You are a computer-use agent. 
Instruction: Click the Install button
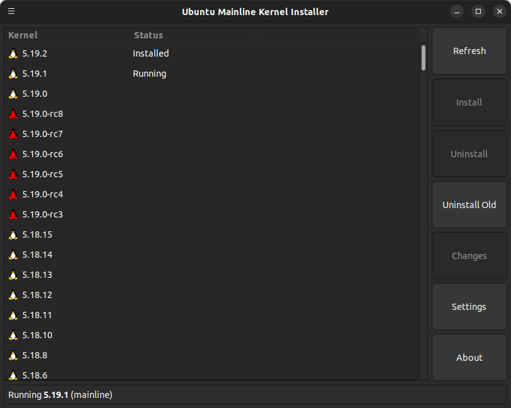click(469, 102)
